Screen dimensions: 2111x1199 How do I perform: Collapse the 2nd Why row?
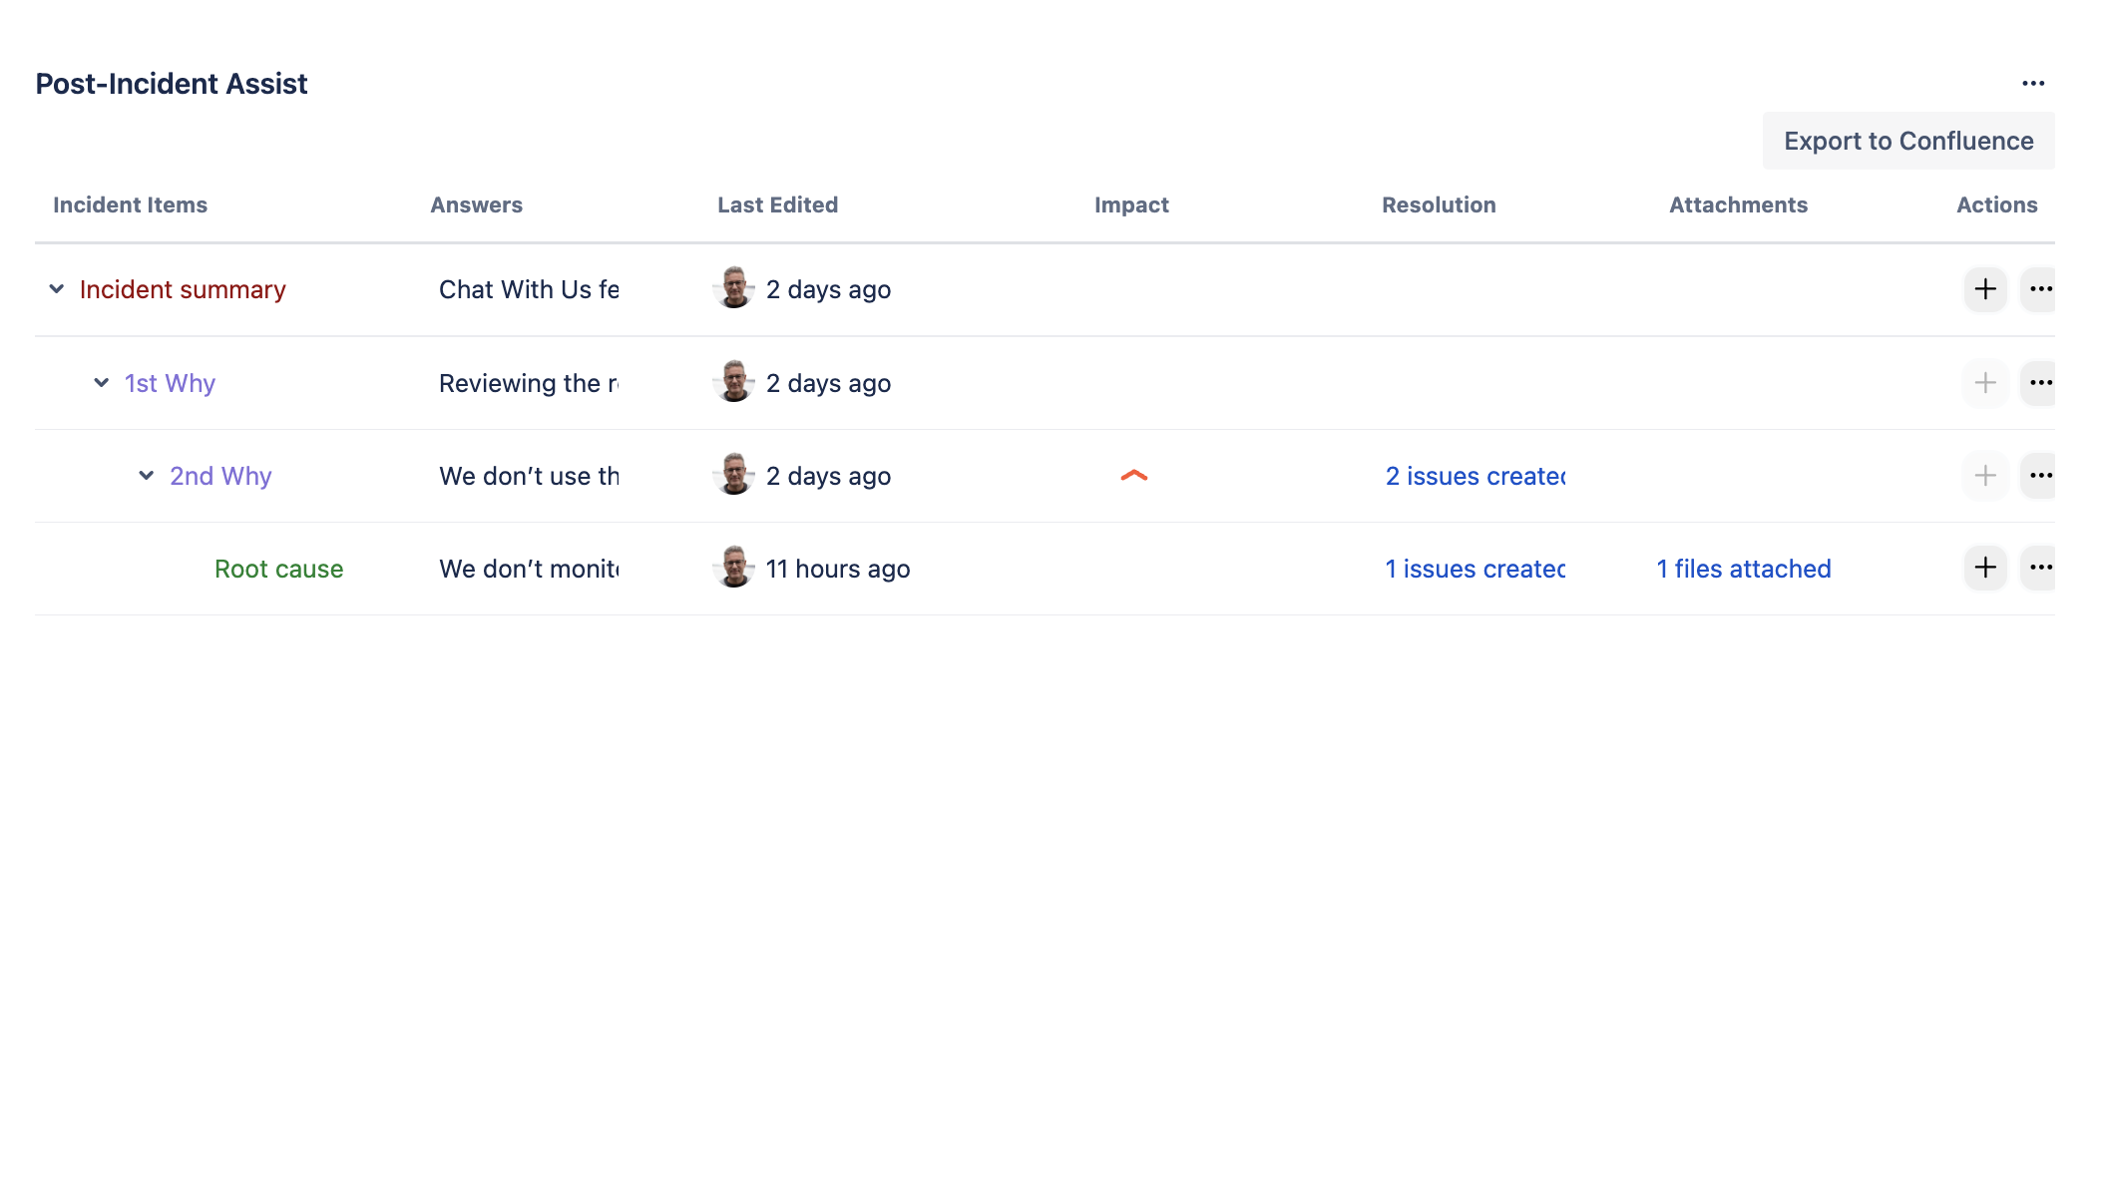coord(147,476)
